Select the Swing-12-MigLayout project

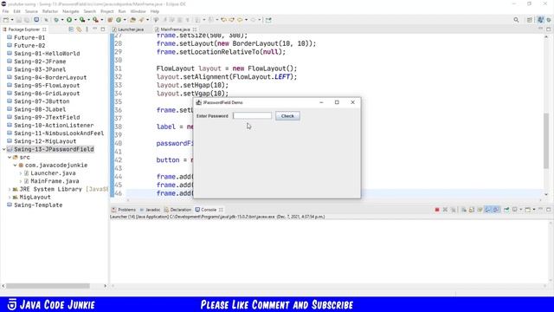point(45,141)
